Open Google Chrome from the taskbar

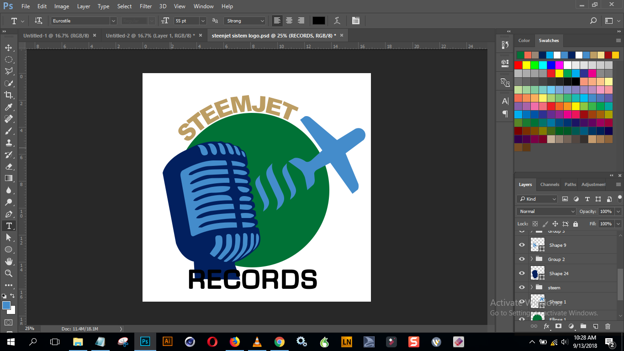click(x=279, y=341)
